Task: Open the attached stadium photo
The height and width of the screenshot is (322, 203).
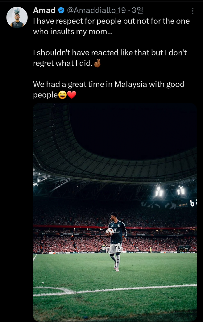Action: [115, 212]
